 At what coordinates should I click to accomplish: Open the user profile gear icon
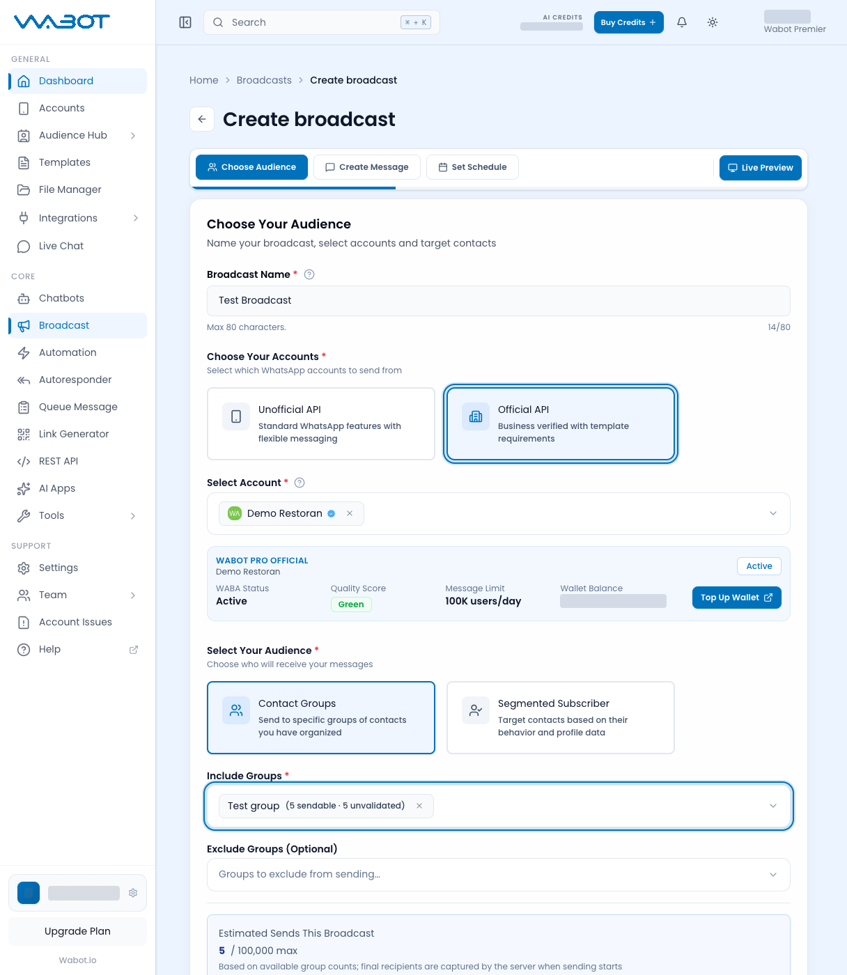pyautogui.click(x=133, y=893)
